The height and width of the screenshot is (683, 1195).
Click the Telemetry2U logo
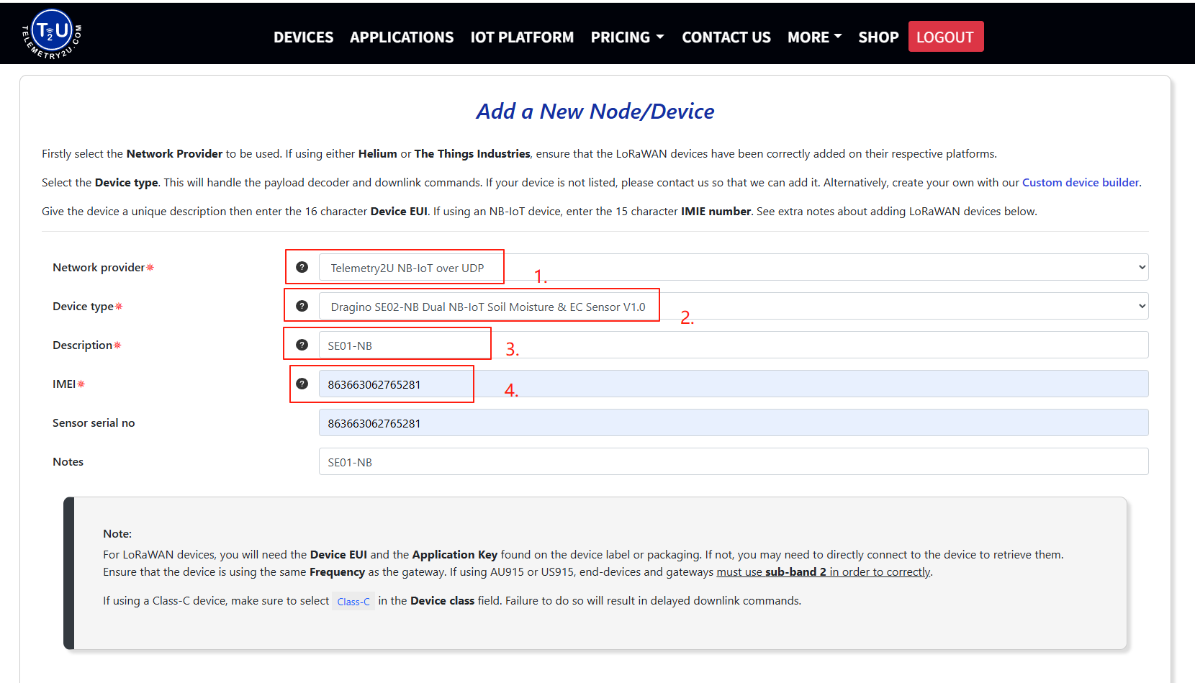pyautogui.click(x=52, y=34)
